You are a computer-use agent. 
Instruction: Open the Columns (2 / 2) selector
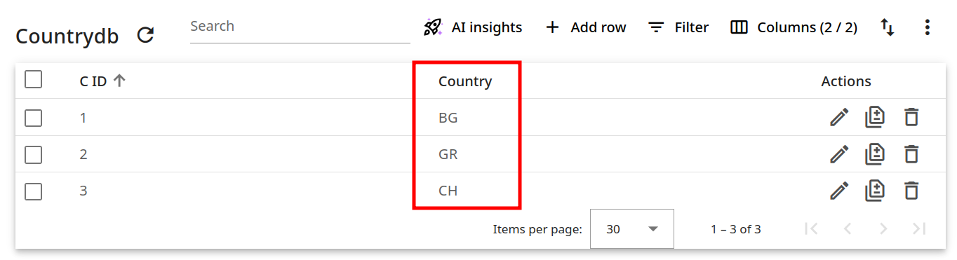click(x=794, y=27)
